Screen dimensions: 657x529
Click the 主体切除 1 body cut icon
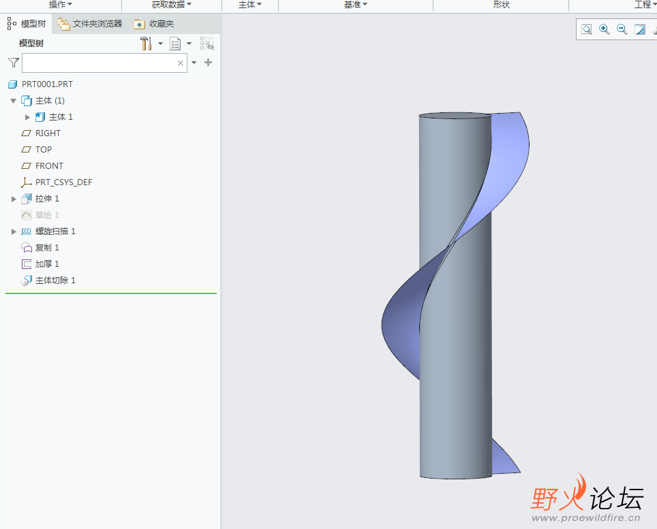(x=27, y=280)
